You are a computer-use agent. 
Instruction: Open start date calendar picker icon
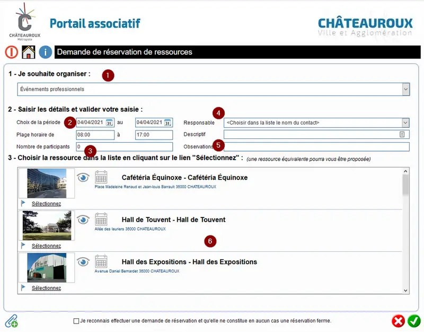[109, 123]
